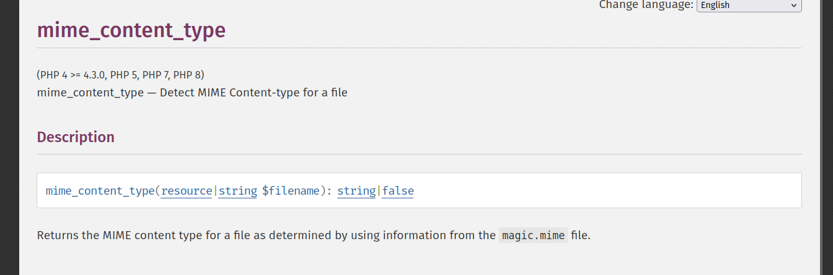Click mime_content_type in the function signature
Screen dimensions: 833x275
tap(100, 191)
